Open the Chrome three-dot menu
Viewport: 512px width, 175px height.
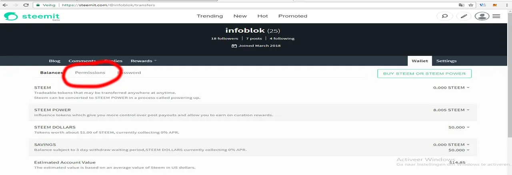(507, 5)
